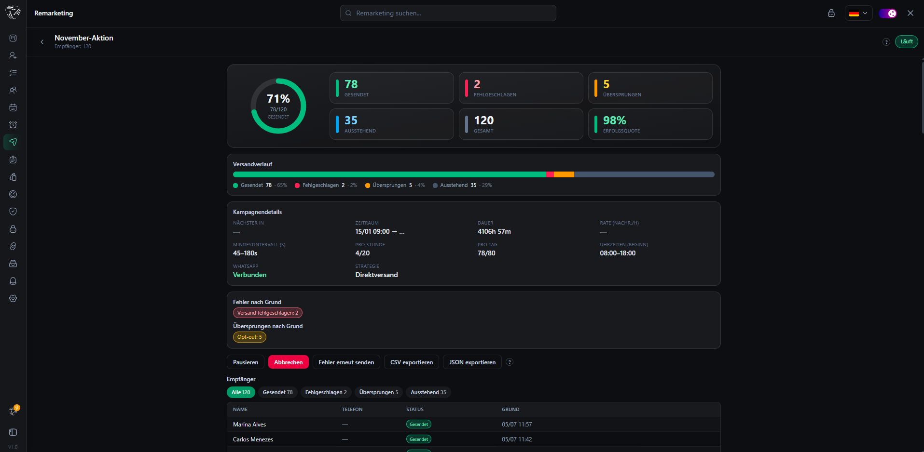Click Fehler erneut senden button
924x452 pixels.
point(346,362)
